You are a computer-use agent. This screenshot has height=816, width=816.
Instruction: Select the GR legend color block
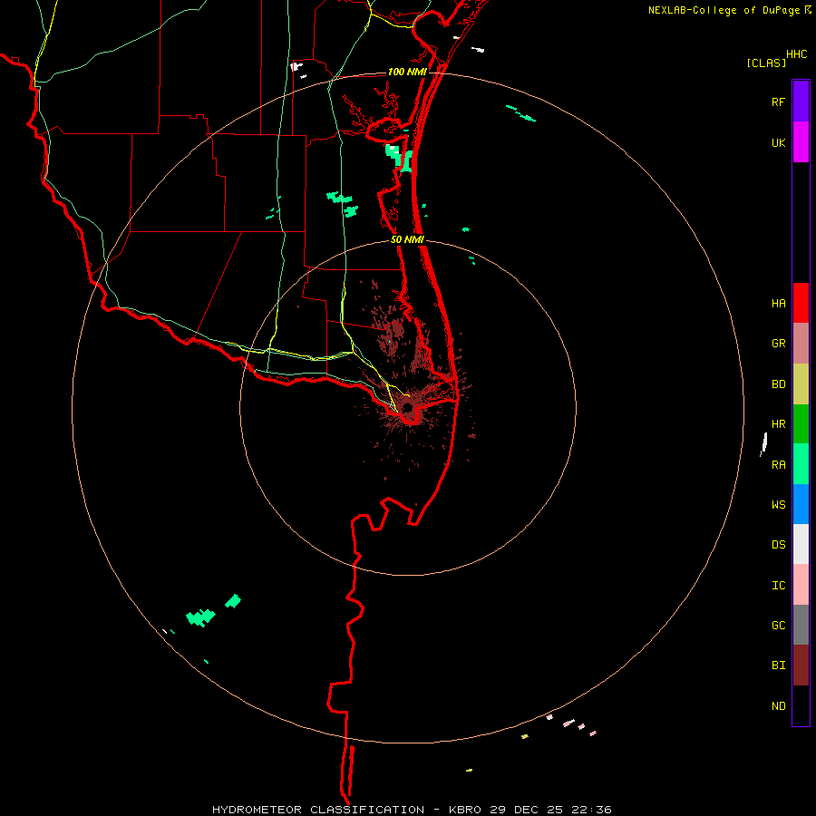(x=801, y=343)
